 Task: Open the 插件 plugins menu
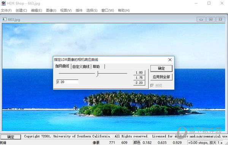point(79,11)
